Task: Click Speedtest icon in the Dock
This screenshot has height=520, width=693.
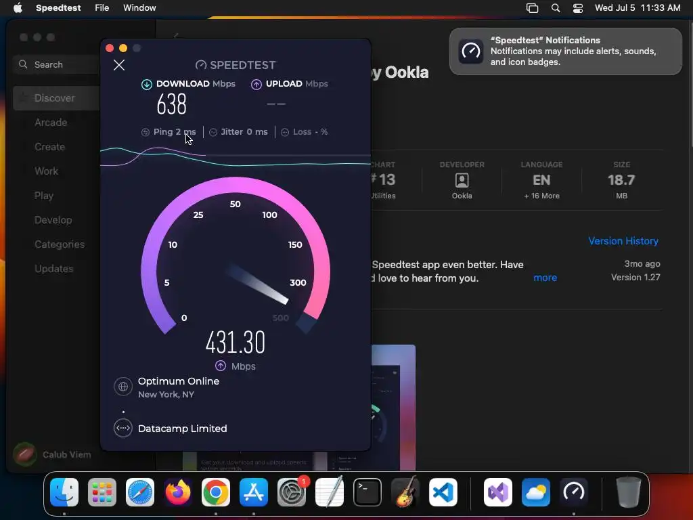Action: pos(574,492)
